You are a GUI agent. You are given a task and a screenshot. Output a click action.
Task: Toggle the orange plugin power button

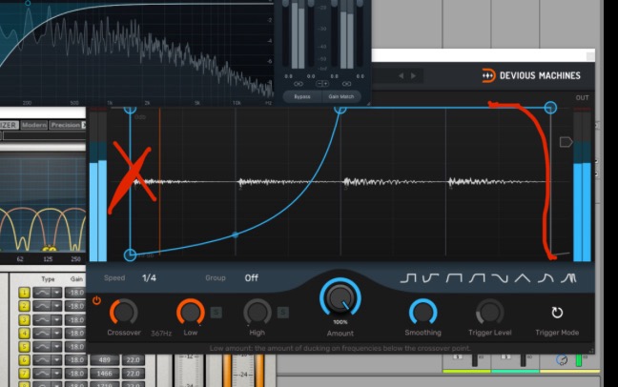tap(96, 300)
